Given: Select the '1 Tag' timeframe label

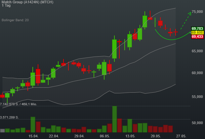Looking at the screenshot, I should click(x=6, y=6).
